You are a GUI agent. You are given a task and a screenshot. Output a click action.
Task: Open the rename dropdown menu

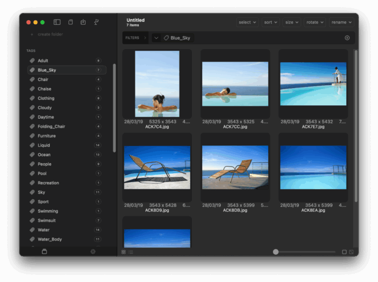[x=341, y=22]
